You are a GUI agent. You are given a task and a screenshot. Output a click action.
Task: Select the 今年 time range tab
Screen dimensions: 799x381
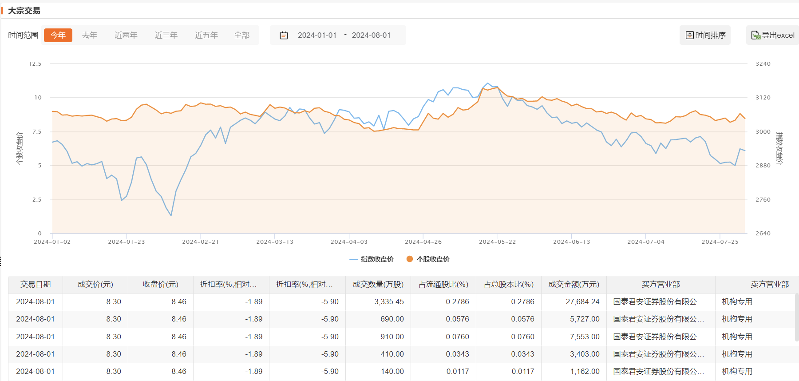click(x=58, y=35)
